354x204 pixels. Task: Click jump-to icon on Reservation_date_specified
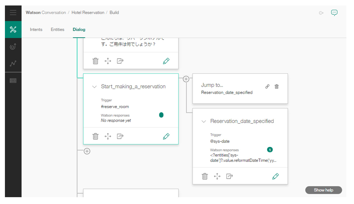click(230, 176)
